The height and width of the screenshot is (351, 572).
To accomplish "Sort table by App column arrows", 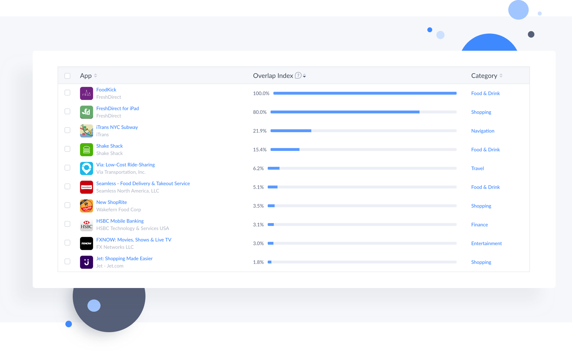I will click(x=95, y=76).
